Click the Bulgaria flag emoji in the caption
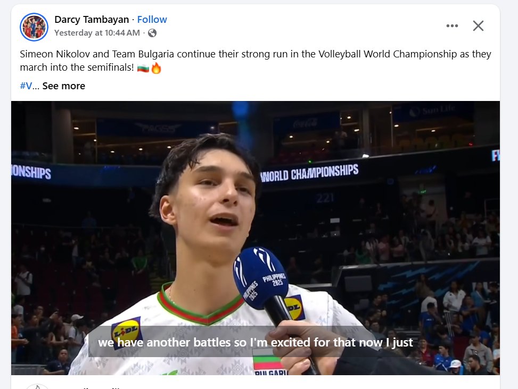518x389 pixels. point(143,68)
